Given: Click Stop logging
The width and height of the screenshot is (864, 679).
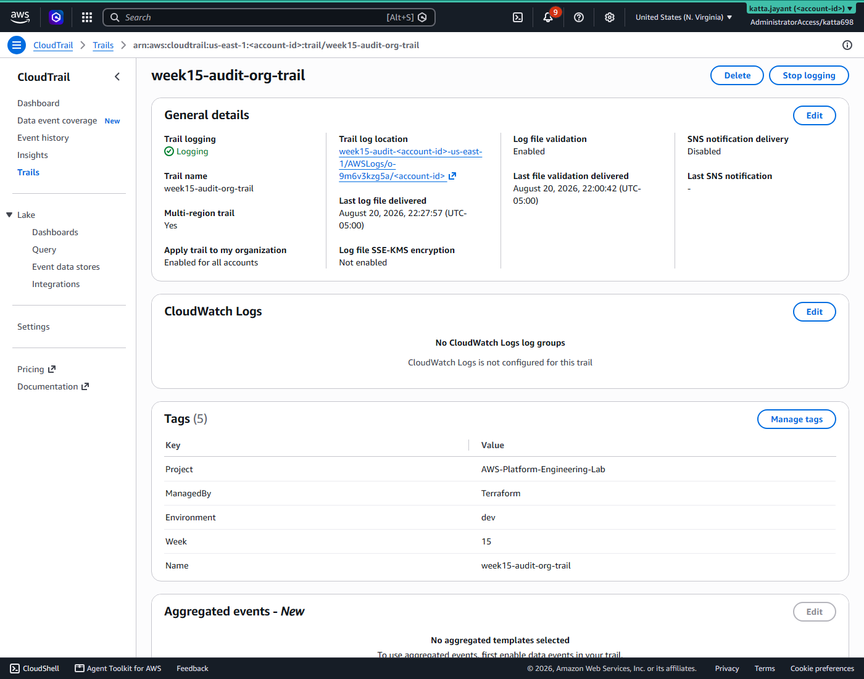Looking at the screenshot, I should 808,75.
